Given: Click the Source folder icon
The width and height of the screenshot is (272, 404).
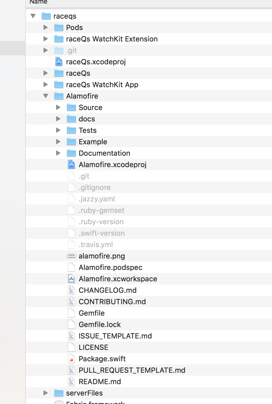Looking at the screenshot, I should pos(71,107).
